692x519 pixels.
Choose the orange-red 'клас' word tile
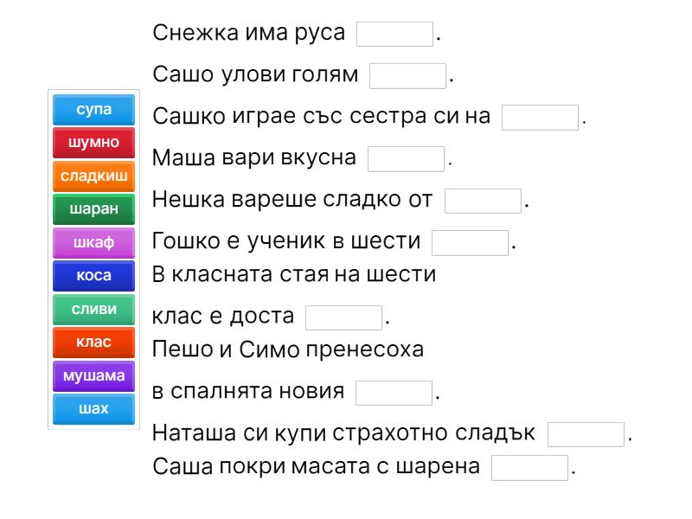coord(93,342)
